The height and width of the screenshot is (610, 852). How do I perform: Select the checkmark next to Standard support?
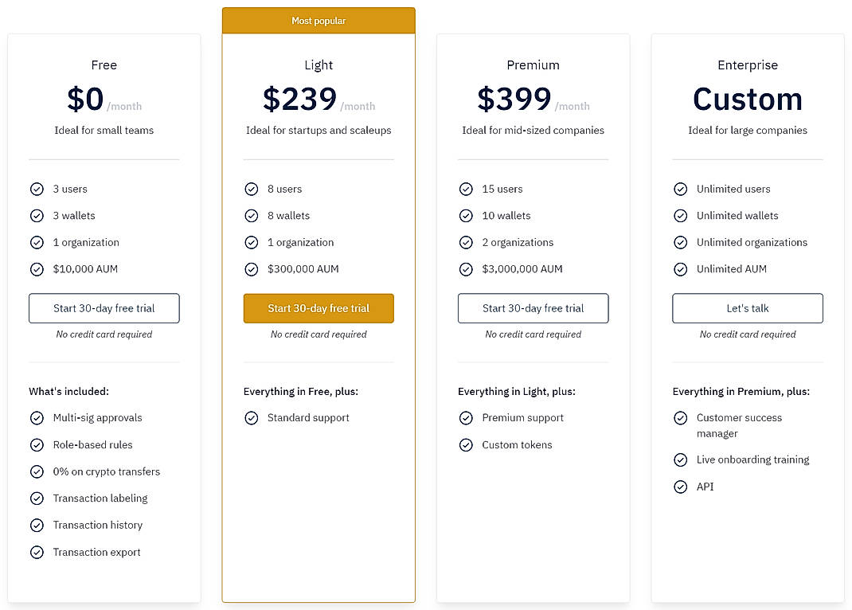click(252, 417)
